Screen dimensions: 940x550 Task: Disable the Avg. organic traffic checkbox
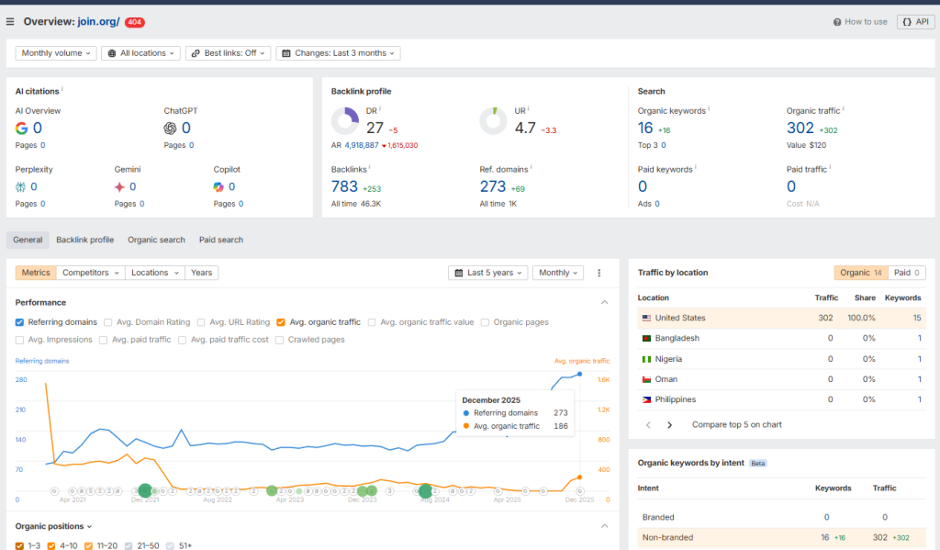point(281,322)
